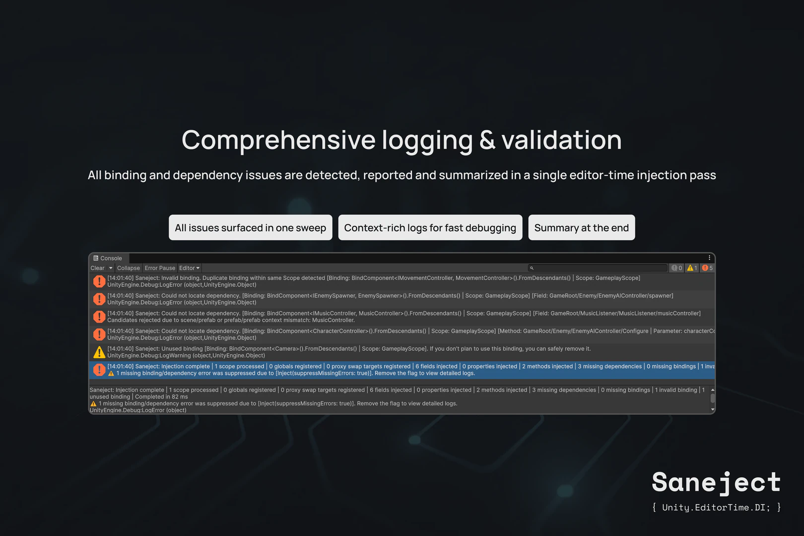Click the search magnifier icon in Console toolbar
Viewport: 804px width, 536px height.
[533, 268]
